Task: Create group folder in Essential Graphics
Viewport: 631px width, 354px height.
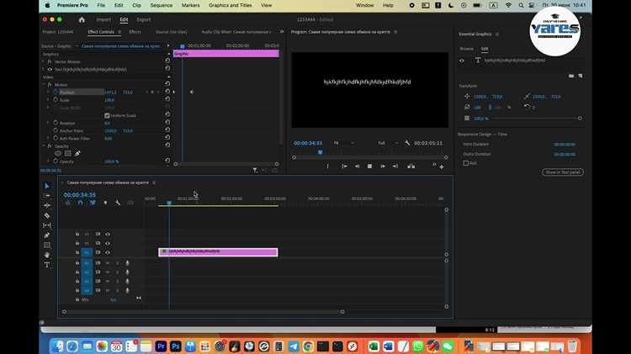Action: pyautogui.click(x=571, y=76)
